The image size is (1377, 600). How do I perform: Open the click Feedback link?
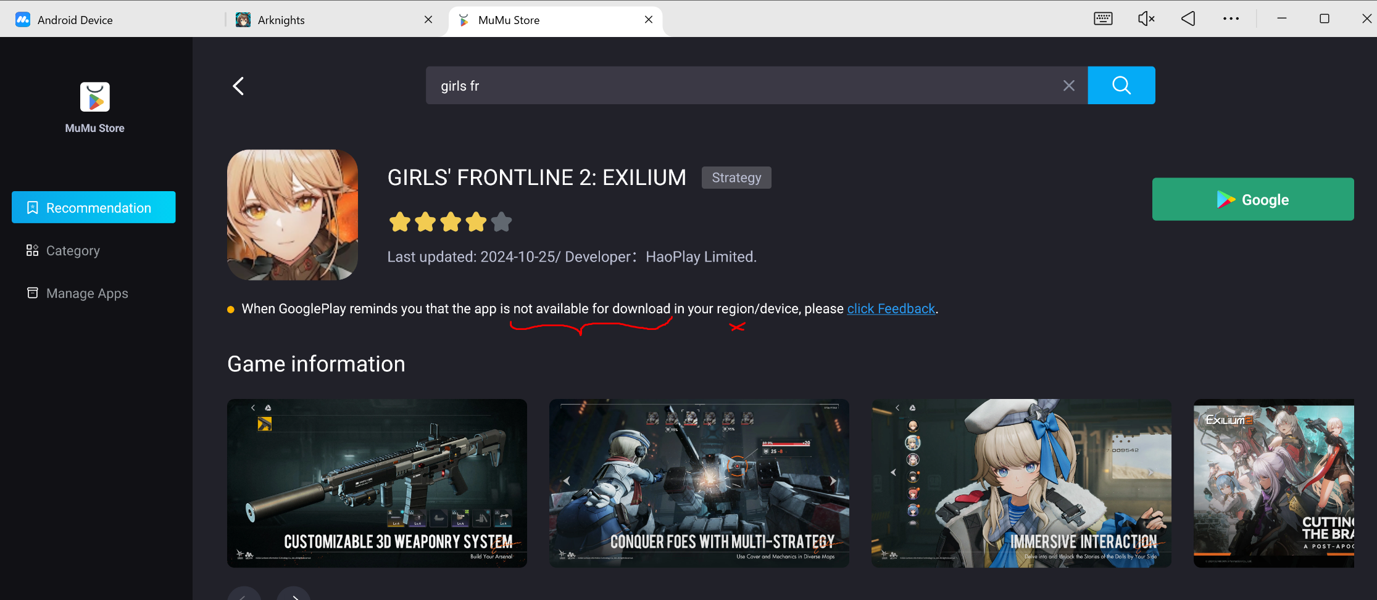[891, 308]
